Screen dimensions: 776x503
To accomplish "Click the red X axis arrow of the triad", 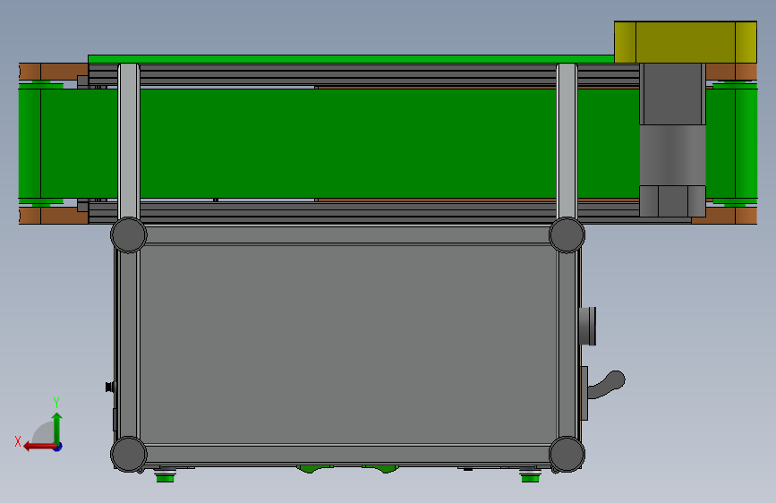I will tap(38, 447).
